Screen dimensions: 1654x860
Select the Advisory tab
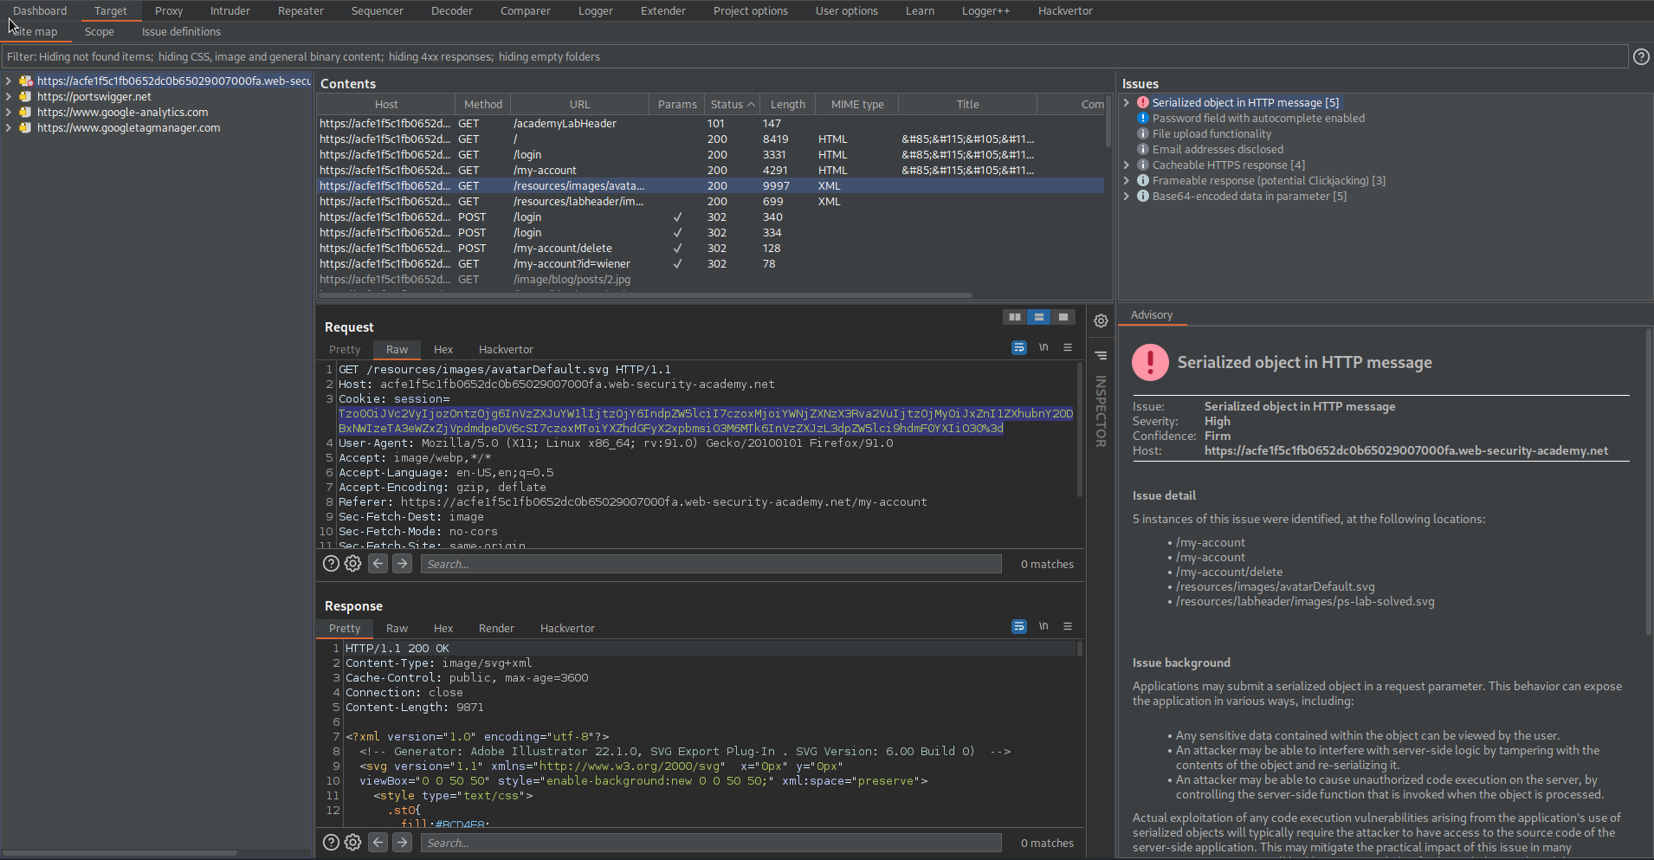pyautogui.click(x=1152, y=315)
